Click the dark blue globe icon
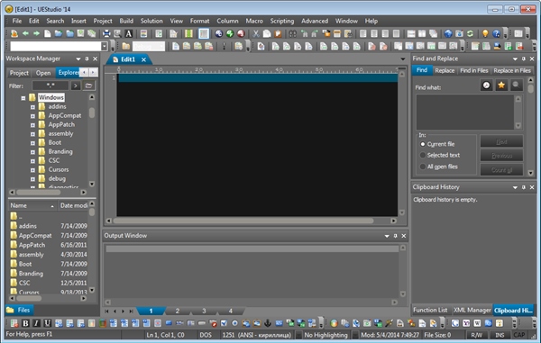Image resolution: width=541 pixels, height=343 pixels. coord(218,33)
